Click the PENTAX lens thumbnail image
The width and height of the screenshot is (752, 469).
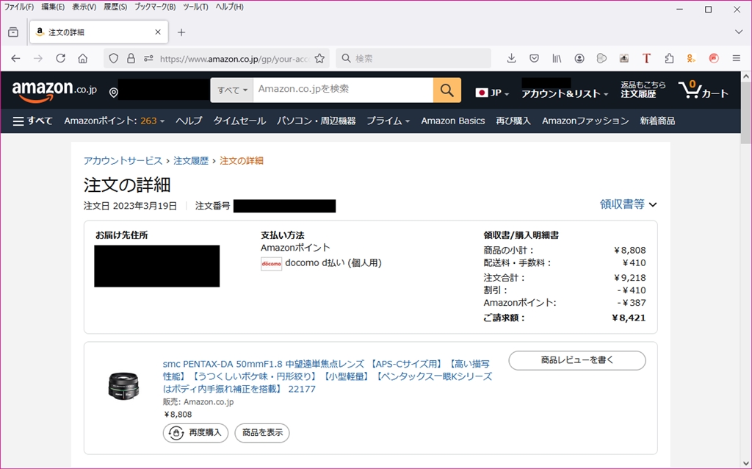123,385
